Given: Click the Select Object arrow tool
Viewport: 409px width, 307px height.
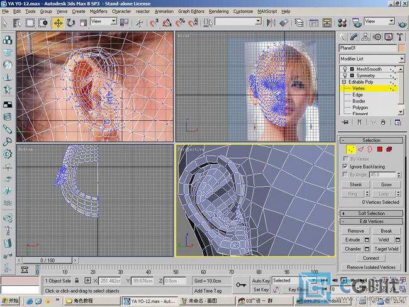Looking at the screenshot, I should pos(4,23).
